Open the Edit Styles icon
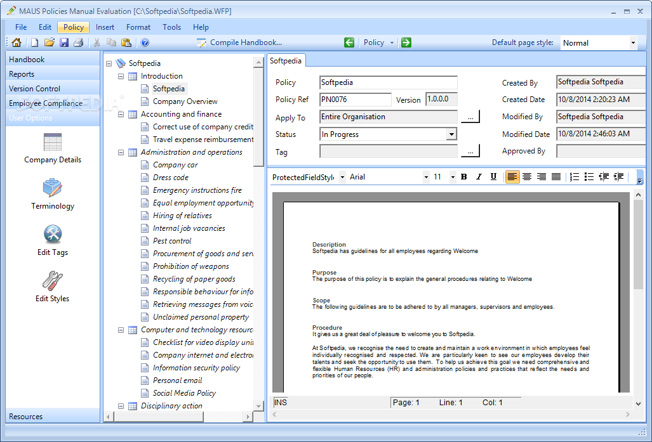652x442 pixels. click(x=53, y=287)
